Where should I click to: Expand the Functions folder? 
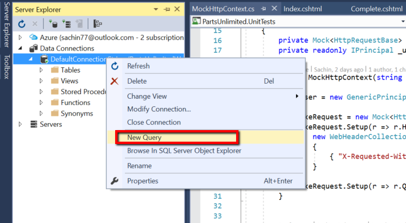tap(41, 103)
